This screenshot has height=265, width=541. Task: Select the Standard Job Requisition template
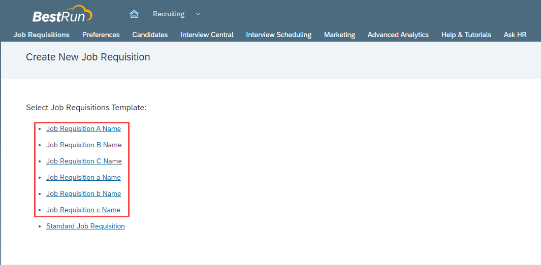(x=85, y=226)
